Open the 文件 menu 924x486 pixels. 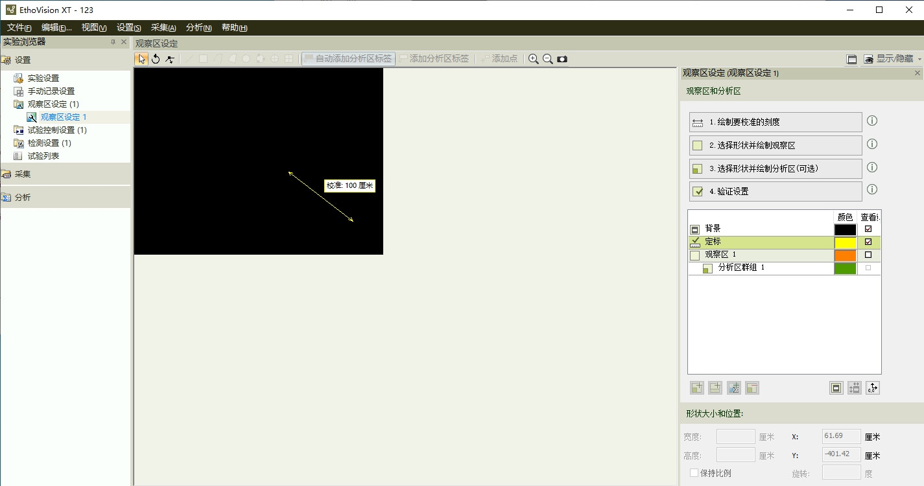tap(19, 28)
